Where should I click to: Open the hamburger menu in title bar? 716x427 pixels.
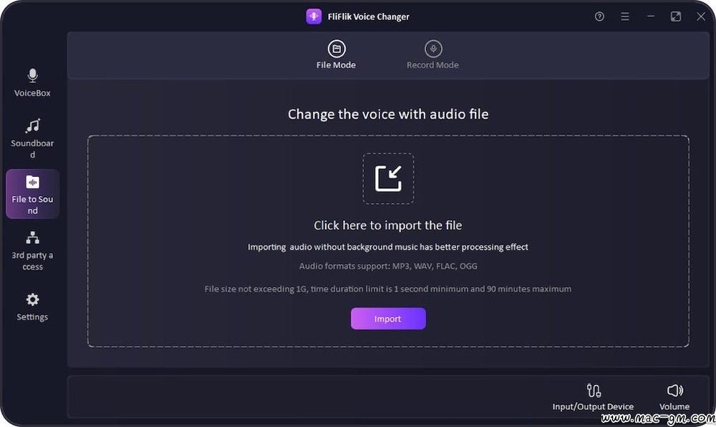[625, 16]
